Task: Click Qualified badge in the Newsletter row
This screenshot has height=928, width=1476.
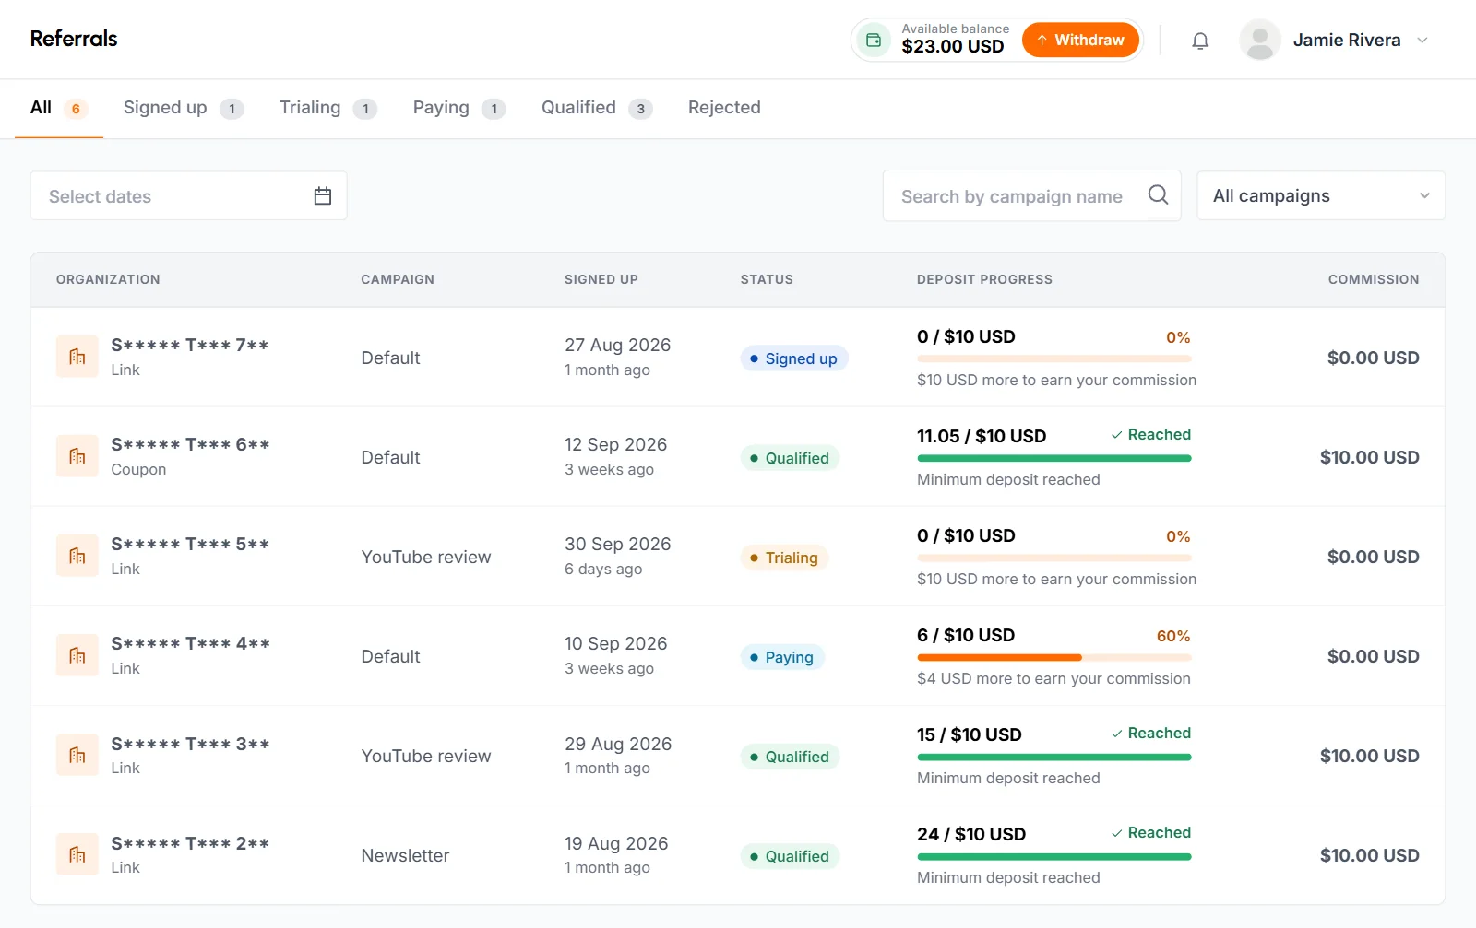Action: pyautogui.click(x=790, y=856)
